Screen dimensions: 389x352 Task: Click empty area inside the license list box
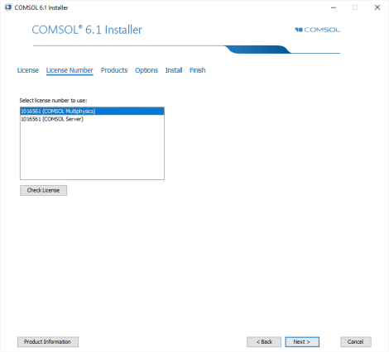92,151
